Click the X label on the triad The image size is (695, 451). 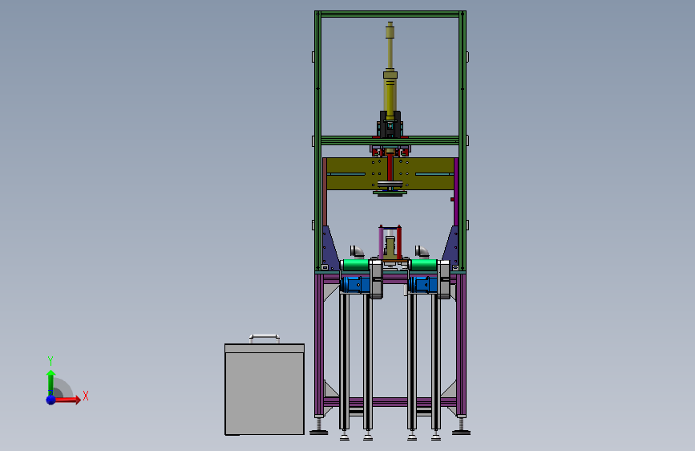86,396
